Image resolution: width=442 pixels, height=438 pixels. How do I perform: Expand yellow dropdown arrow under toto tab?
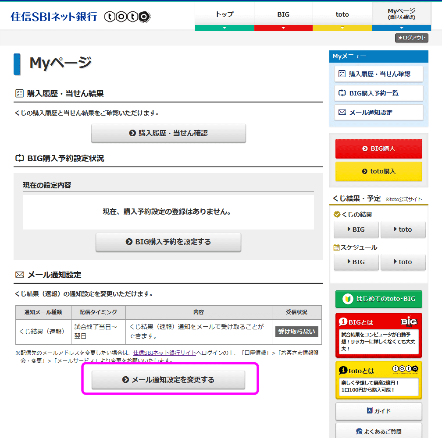pyautogui.click(x=342, y=28)
